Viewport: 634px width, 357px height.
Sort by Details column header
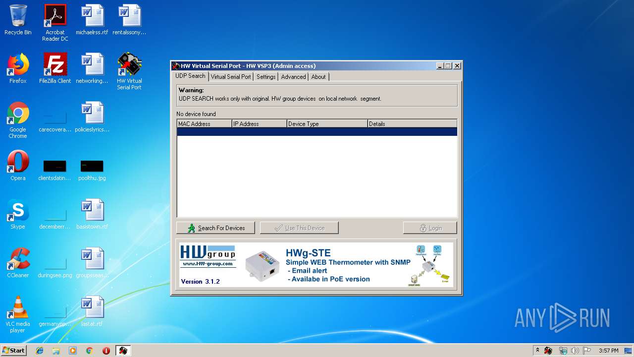click(x=412, y=124)
